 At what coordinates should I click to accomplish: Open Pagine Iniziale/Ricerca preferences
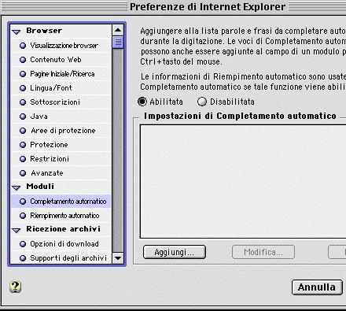[x=61, y=74]
